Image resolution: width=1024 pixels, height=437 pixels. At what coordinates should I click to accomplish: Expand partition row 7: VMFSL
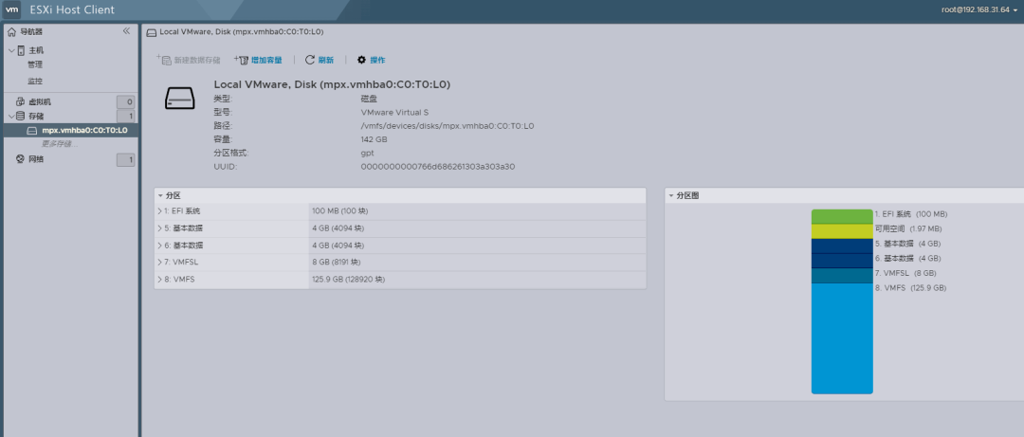[x=159, y=263]
